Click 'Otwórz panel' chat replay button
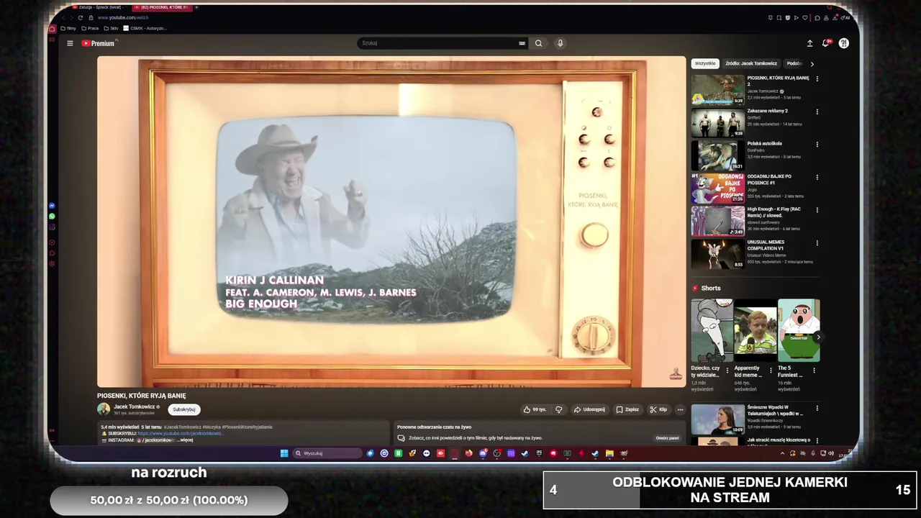921x518 pixels. click(x=667, y=438)
